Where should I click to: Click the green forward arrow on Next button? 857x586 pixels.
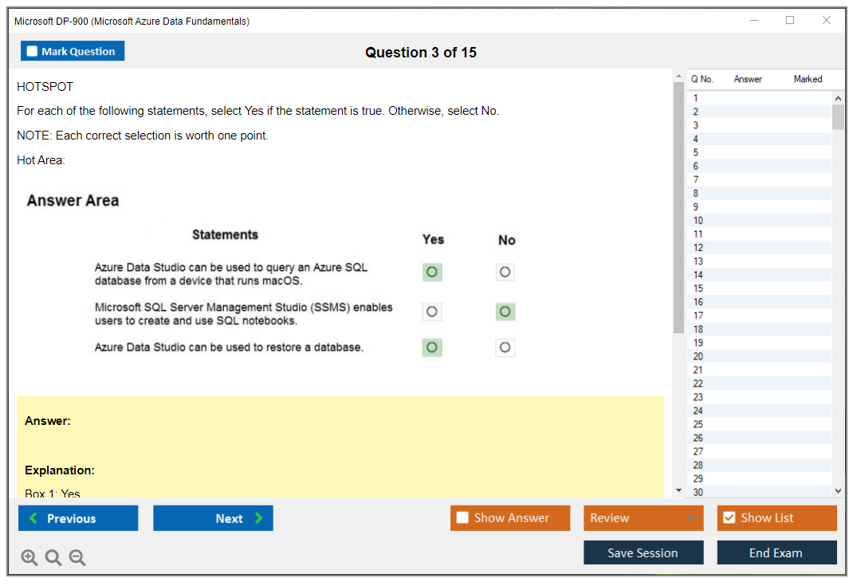259,517
